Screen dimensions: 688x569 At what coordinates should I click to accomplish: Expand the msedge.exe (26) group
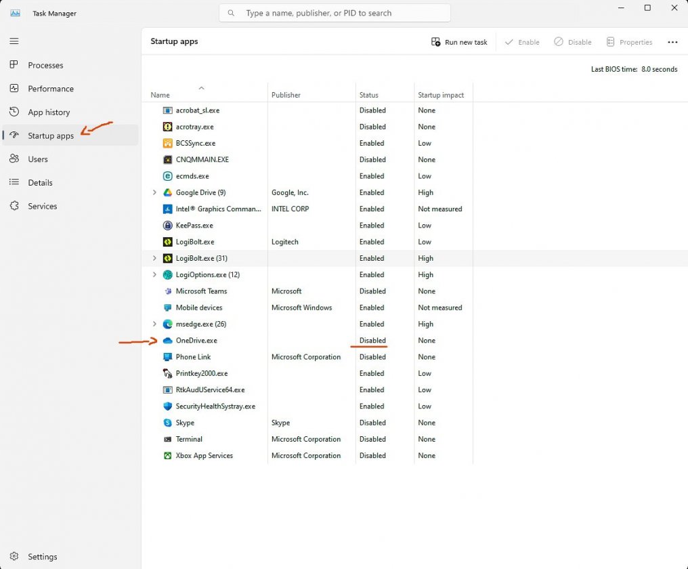[154, 324]
